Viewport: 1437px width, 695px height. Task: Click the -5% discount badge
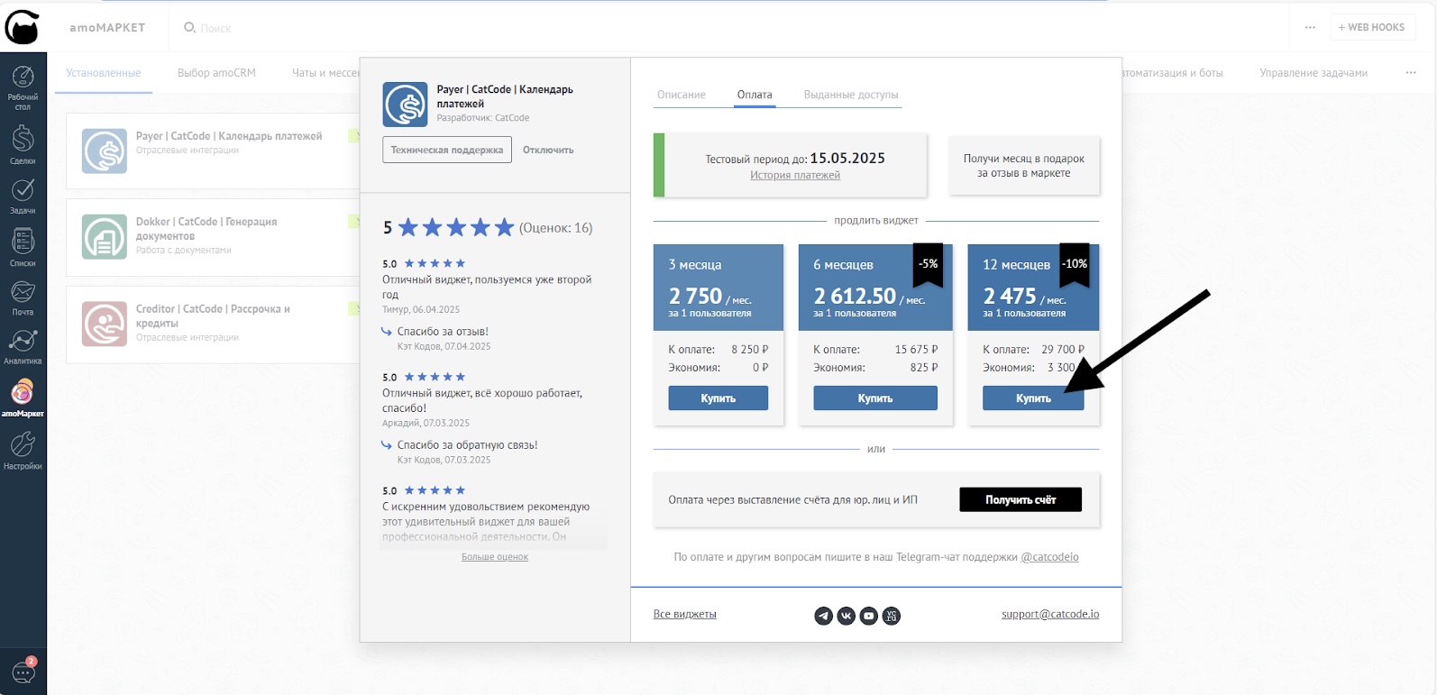click(x=929, y=264)
